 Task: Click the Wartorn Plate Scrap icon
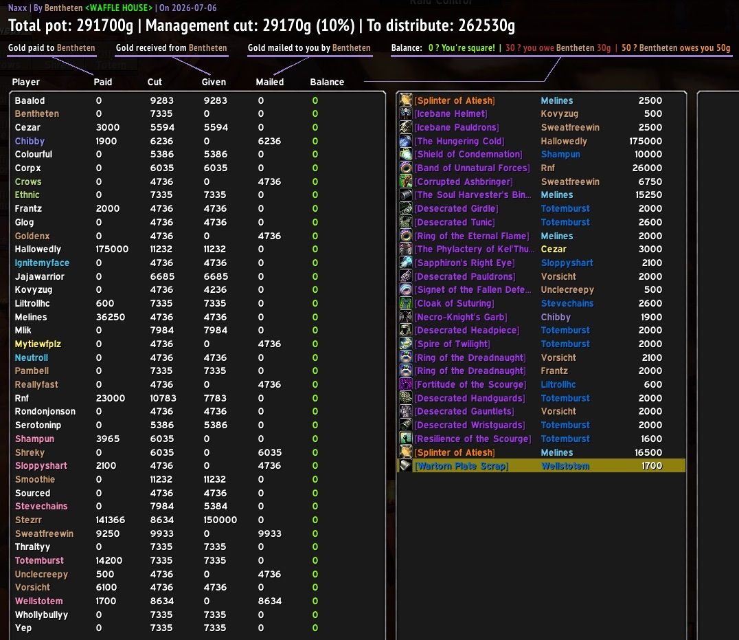pyautogui.click(x=406, y=465)
